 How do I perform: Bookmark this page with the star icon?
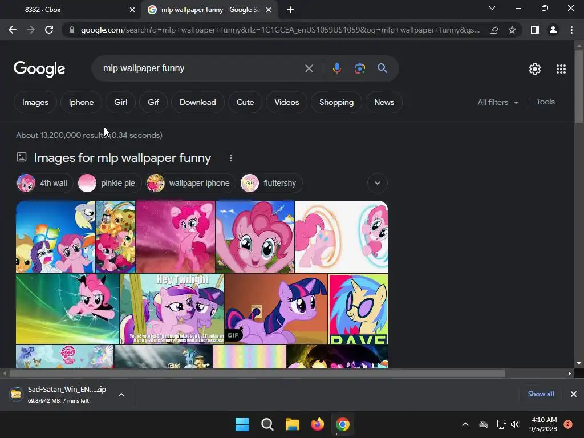pos(512,30)
